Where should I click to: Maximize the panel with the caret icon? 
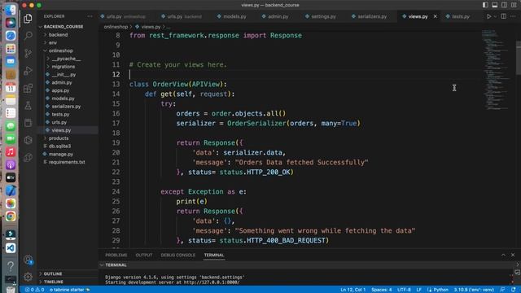click(x=503, y=255)
